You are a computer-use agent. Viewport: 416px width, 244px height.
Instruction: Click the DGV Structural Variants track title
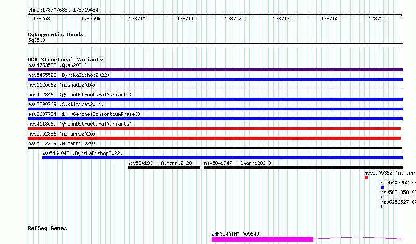[x=65, y=60]
